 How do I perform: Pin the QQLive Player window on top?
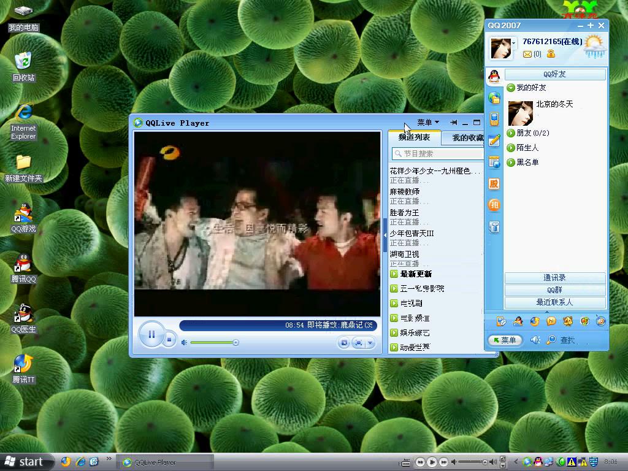(454, 122)
